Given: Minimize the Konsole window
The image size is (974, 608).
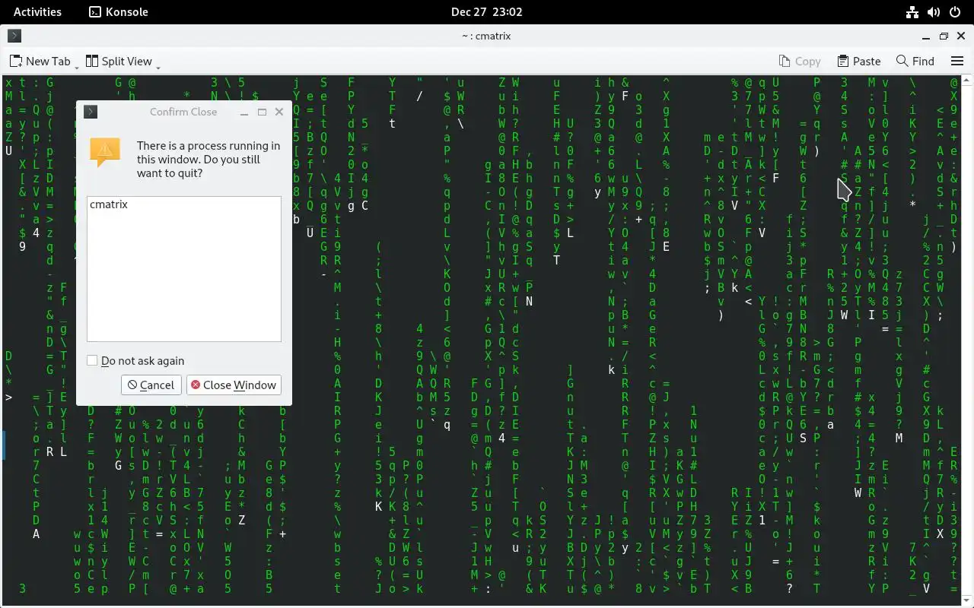Looking at the screenshot, I should 926,36.
